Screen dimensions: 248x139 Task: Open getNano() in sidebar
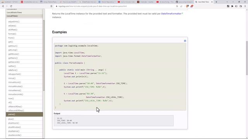pyautogui.click(x=13, y=58)
